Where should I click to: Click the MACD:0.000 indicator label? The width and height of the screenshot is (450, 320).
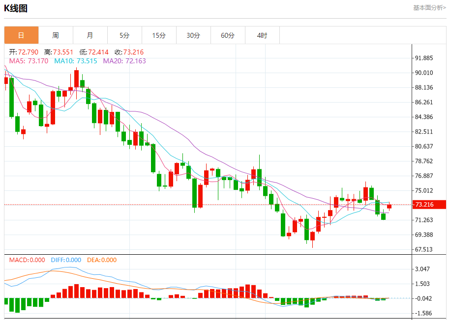tap(27, 260)
